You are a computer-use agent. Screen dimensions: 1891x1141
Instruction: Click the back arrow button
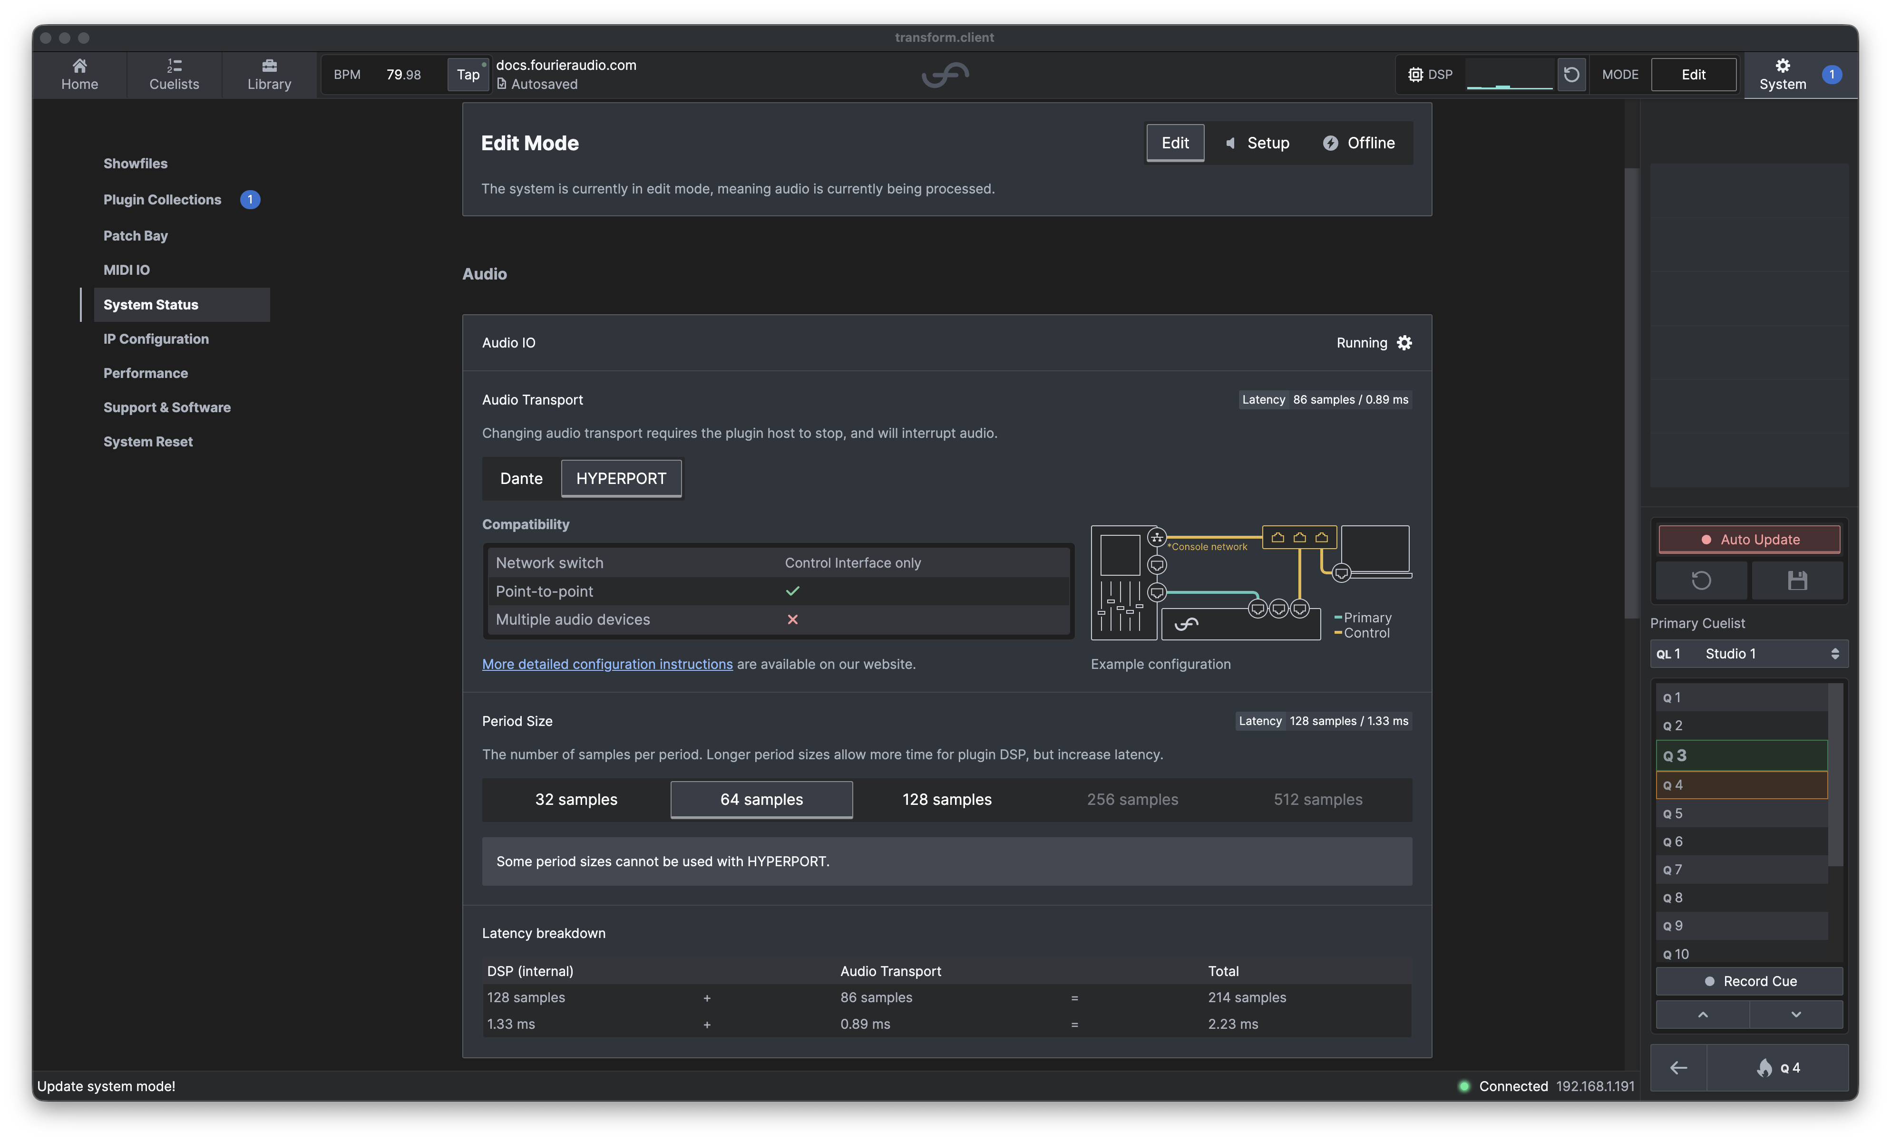1678,1067
